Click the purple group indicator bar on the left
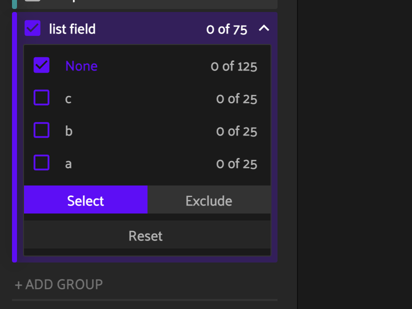The width and height of the screenshot is (412, 309). coord(14,135)
